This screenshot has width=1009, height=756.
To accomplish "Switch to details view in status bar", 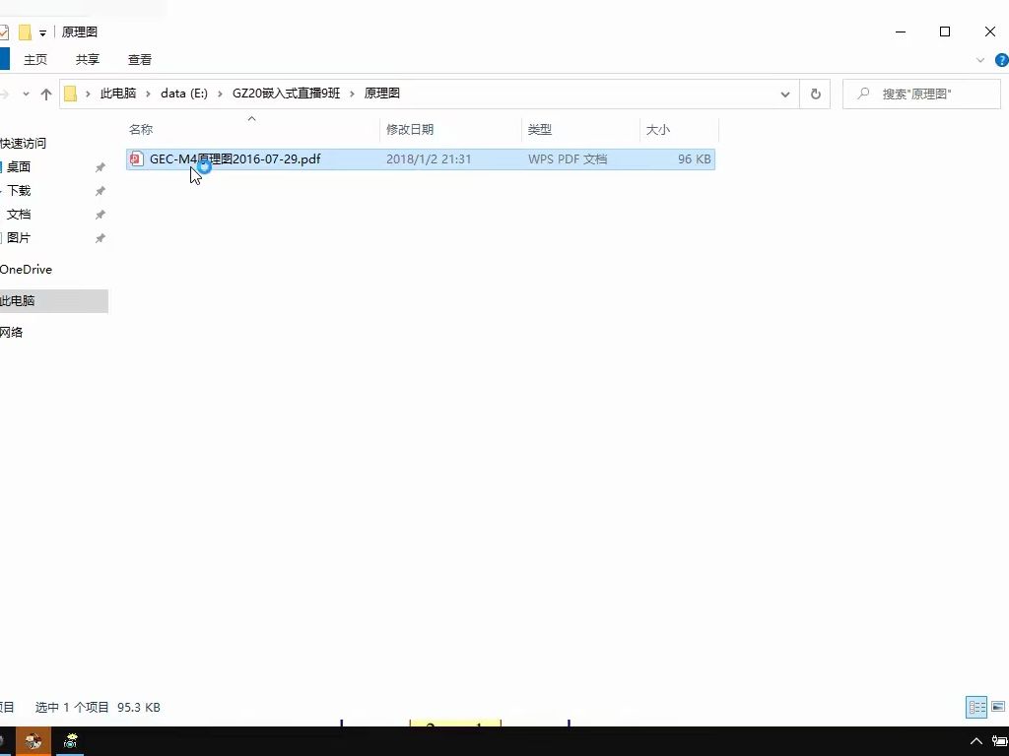I will click(x=976, y=707).
